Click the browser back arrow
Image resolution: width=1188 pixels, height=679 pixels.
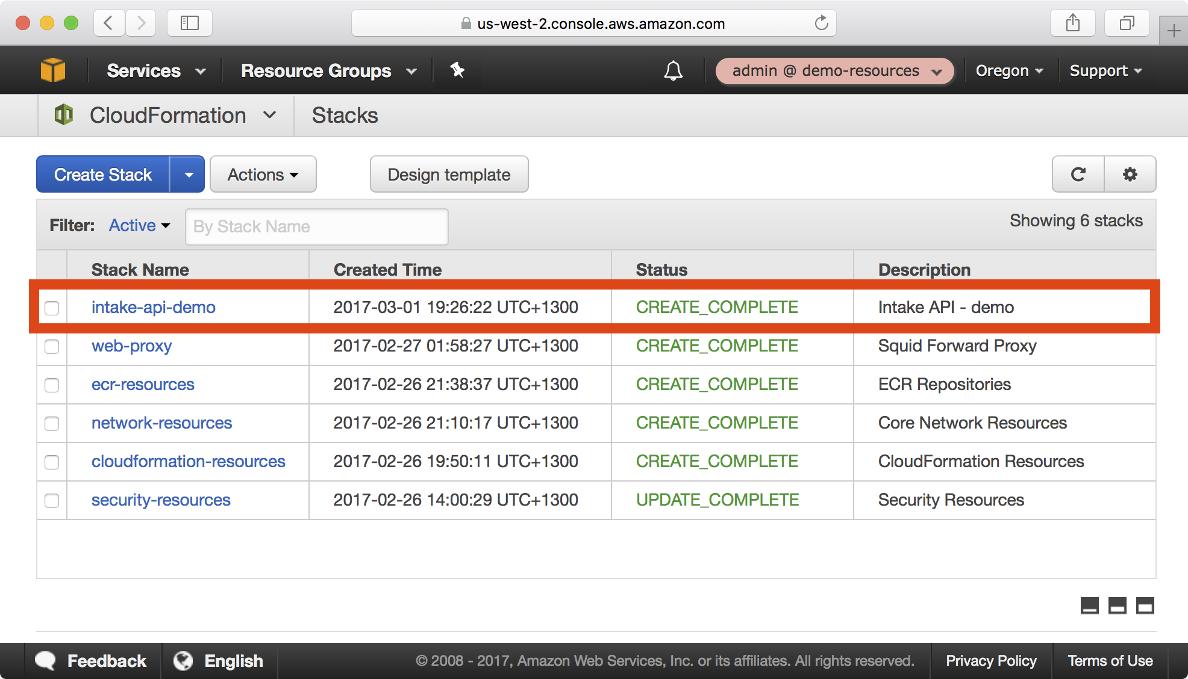[x=109, y=23]
